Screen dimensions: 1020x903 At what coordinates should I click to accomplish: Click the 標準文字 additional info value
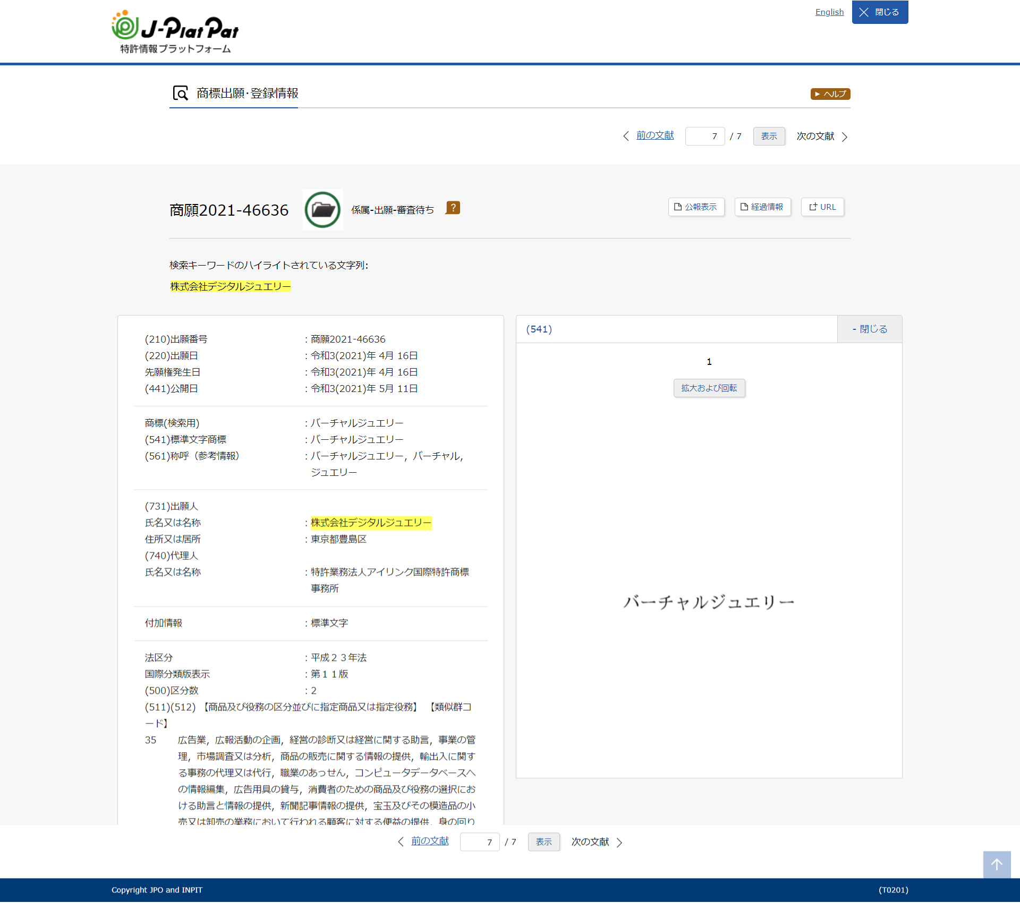coord(329,624)
